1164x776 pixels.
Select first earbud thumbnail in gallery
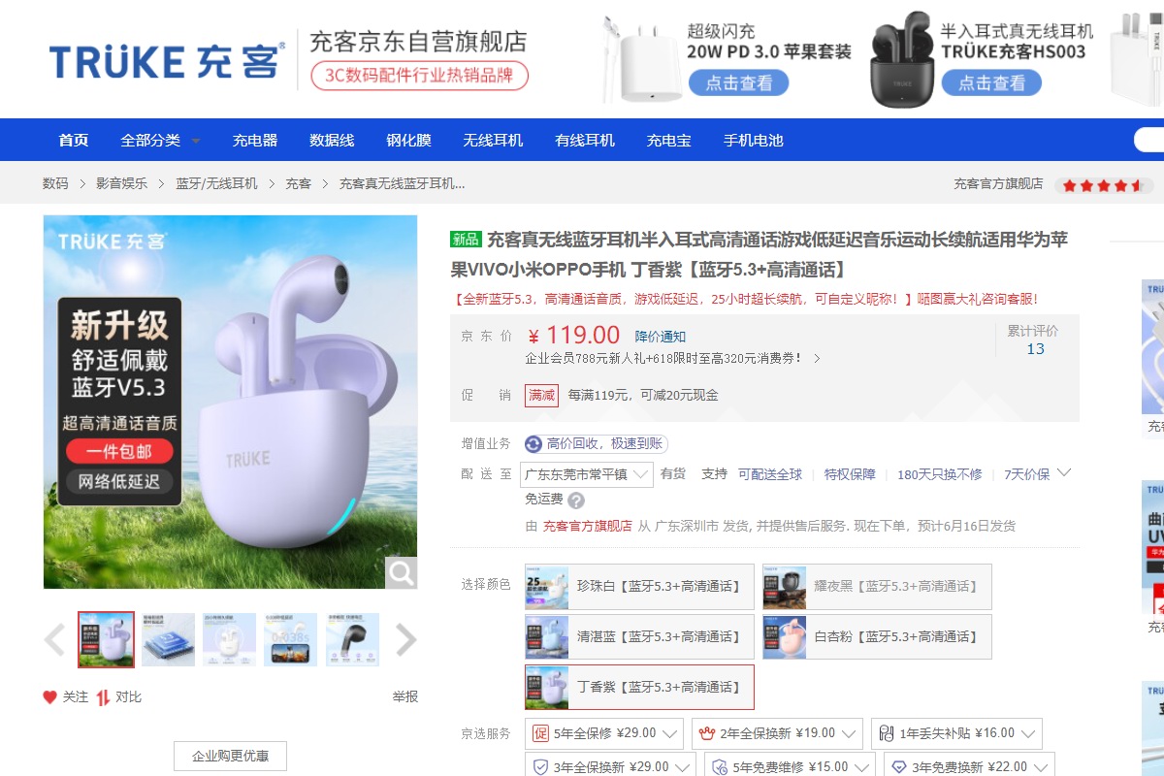tap(107, 639)
